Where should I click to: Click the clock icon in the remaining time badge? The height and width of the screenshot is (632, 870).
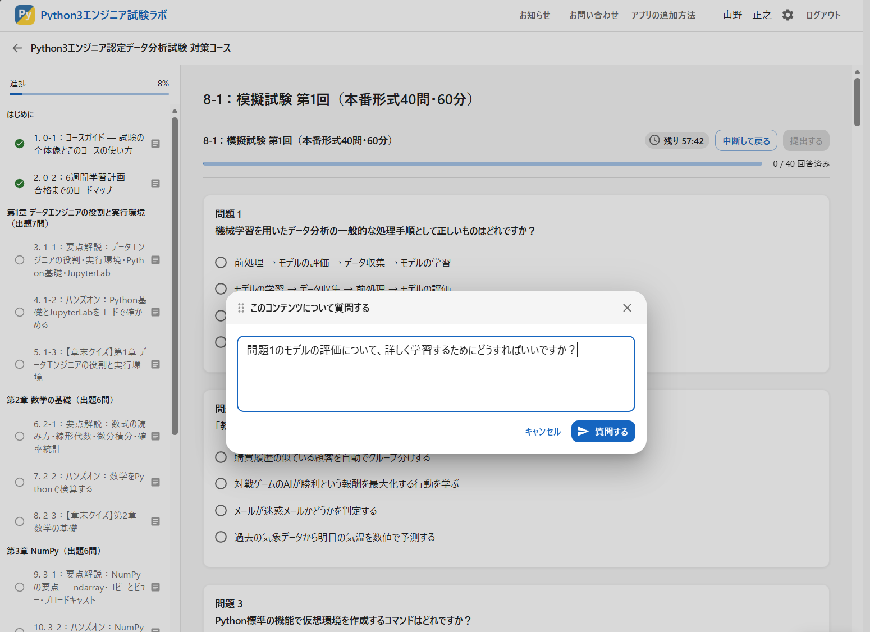pyautogui.click(x=654, y=140)
